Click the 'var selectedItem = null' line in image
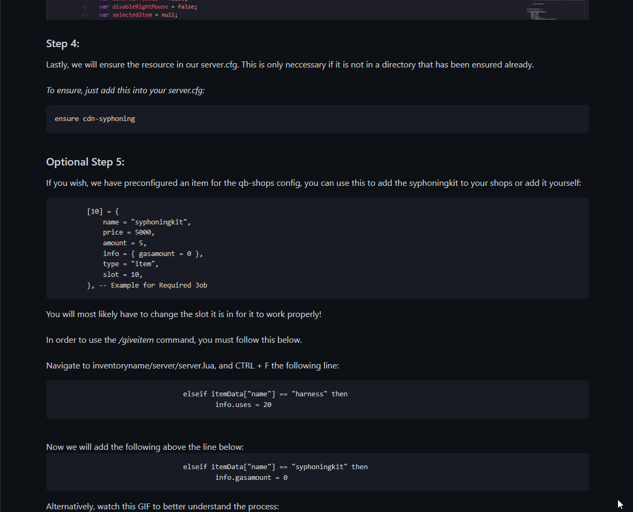Viewport: 633px width, 512px height. point(138,15)
